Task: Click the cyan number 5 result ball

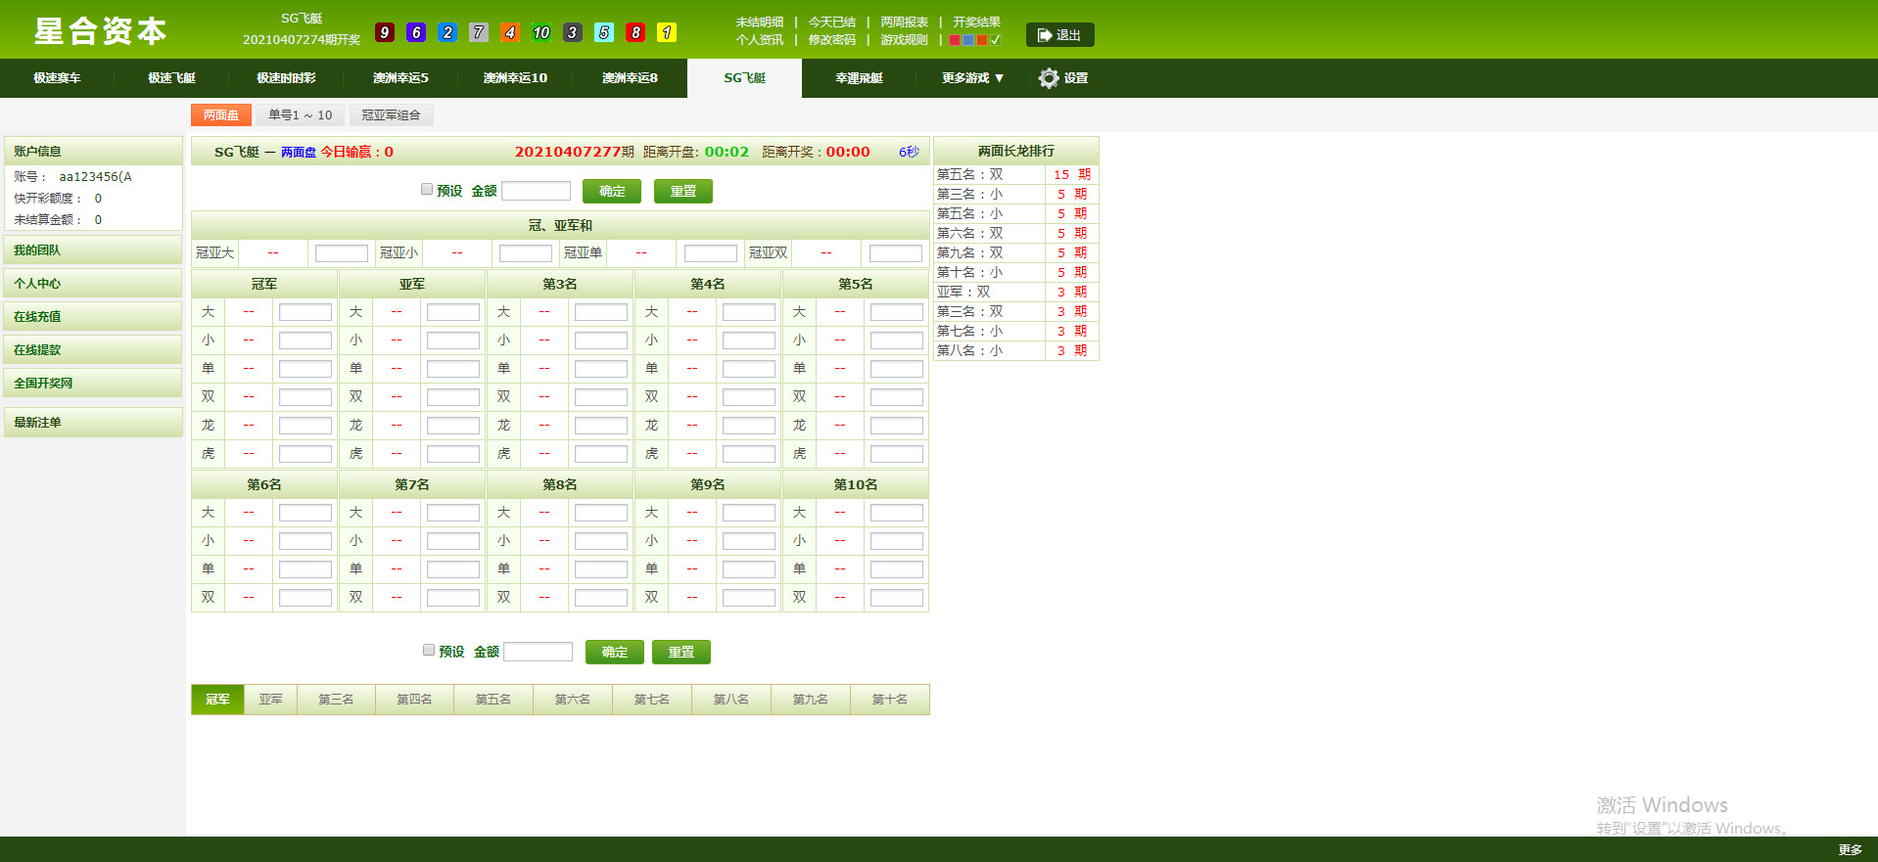Action: tap(604, 32)
